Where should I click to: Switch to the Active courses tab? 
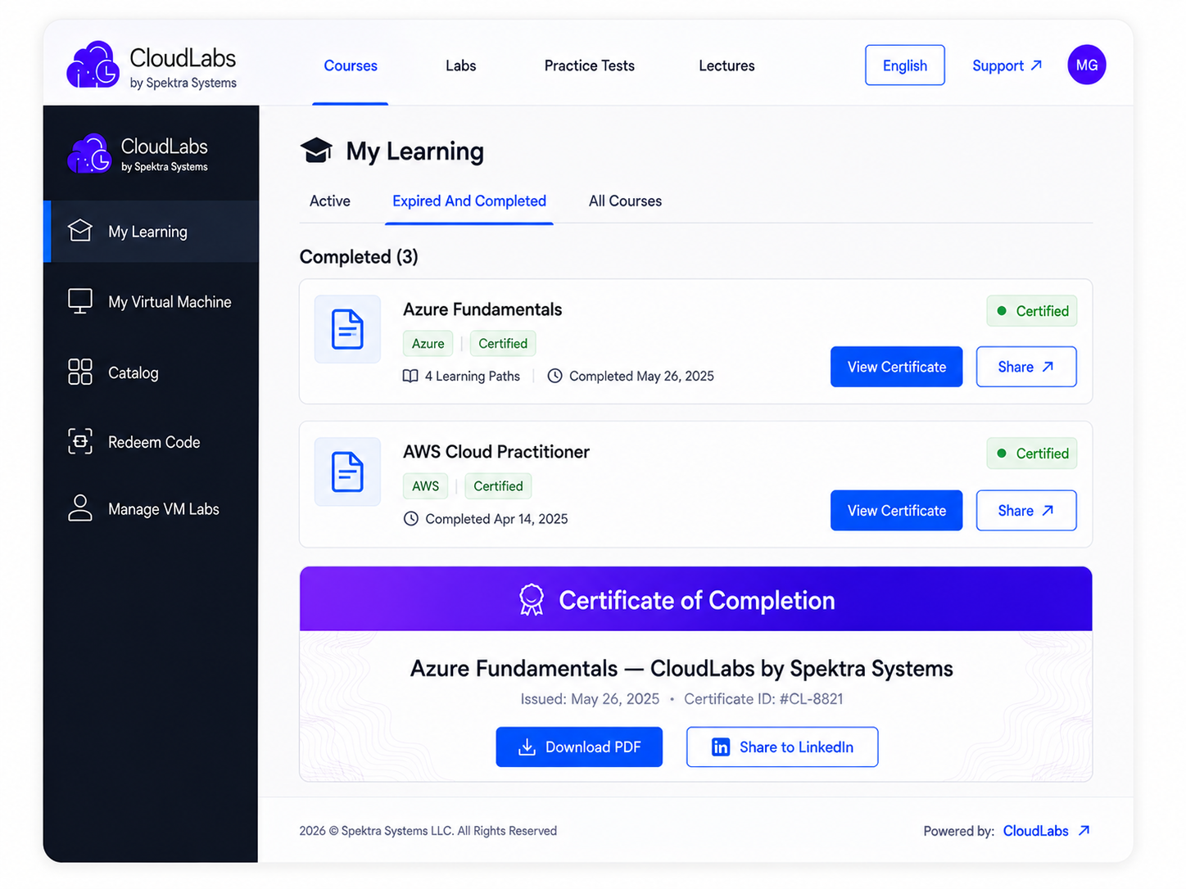click(330, 201)
